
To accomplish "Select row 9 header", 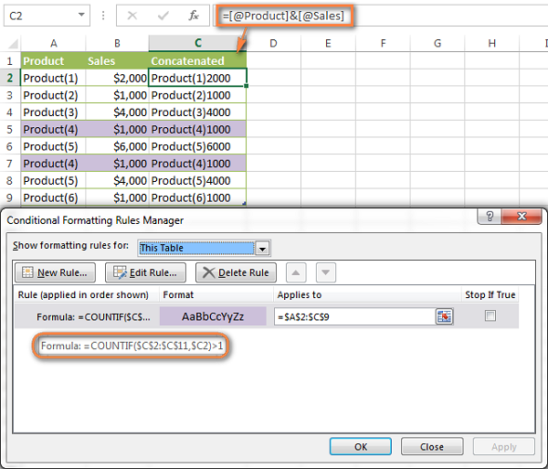I will (10, 197).
